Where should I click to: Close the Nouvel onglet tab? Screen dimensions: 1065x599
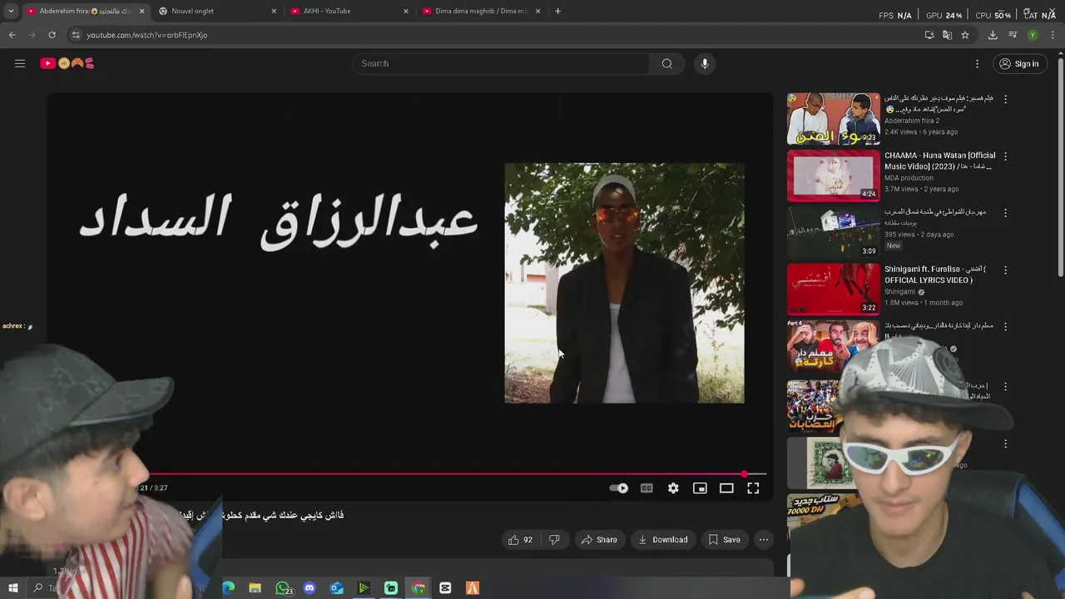pyautogui.click(x=274, y=11)
